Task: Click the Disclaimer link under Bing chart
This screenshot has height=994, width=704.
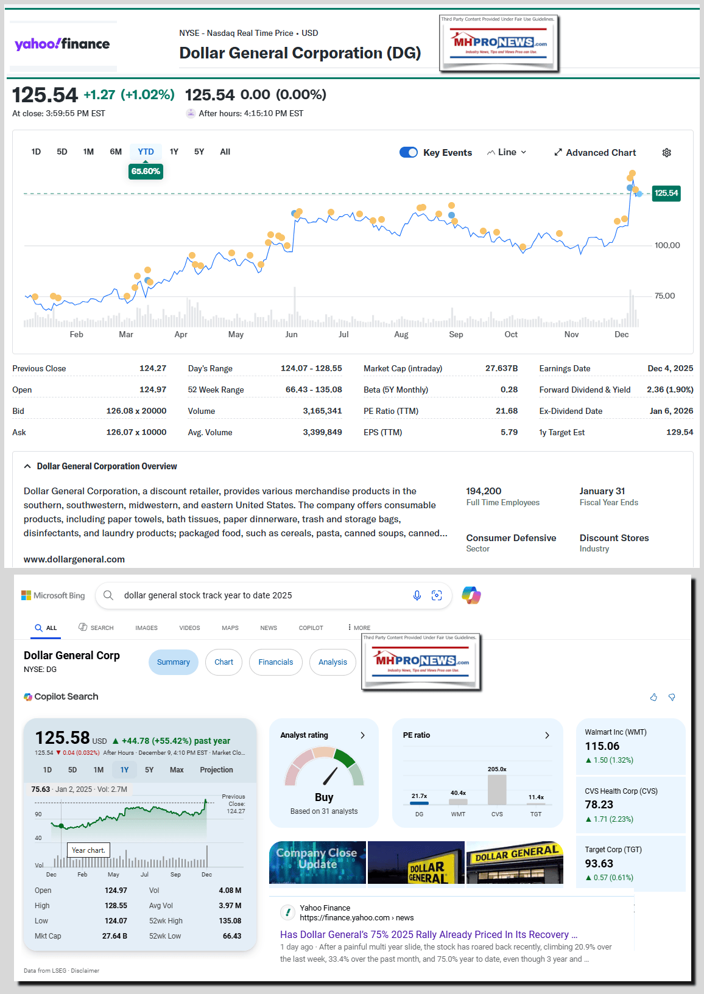Action: [x=85, y=970]
